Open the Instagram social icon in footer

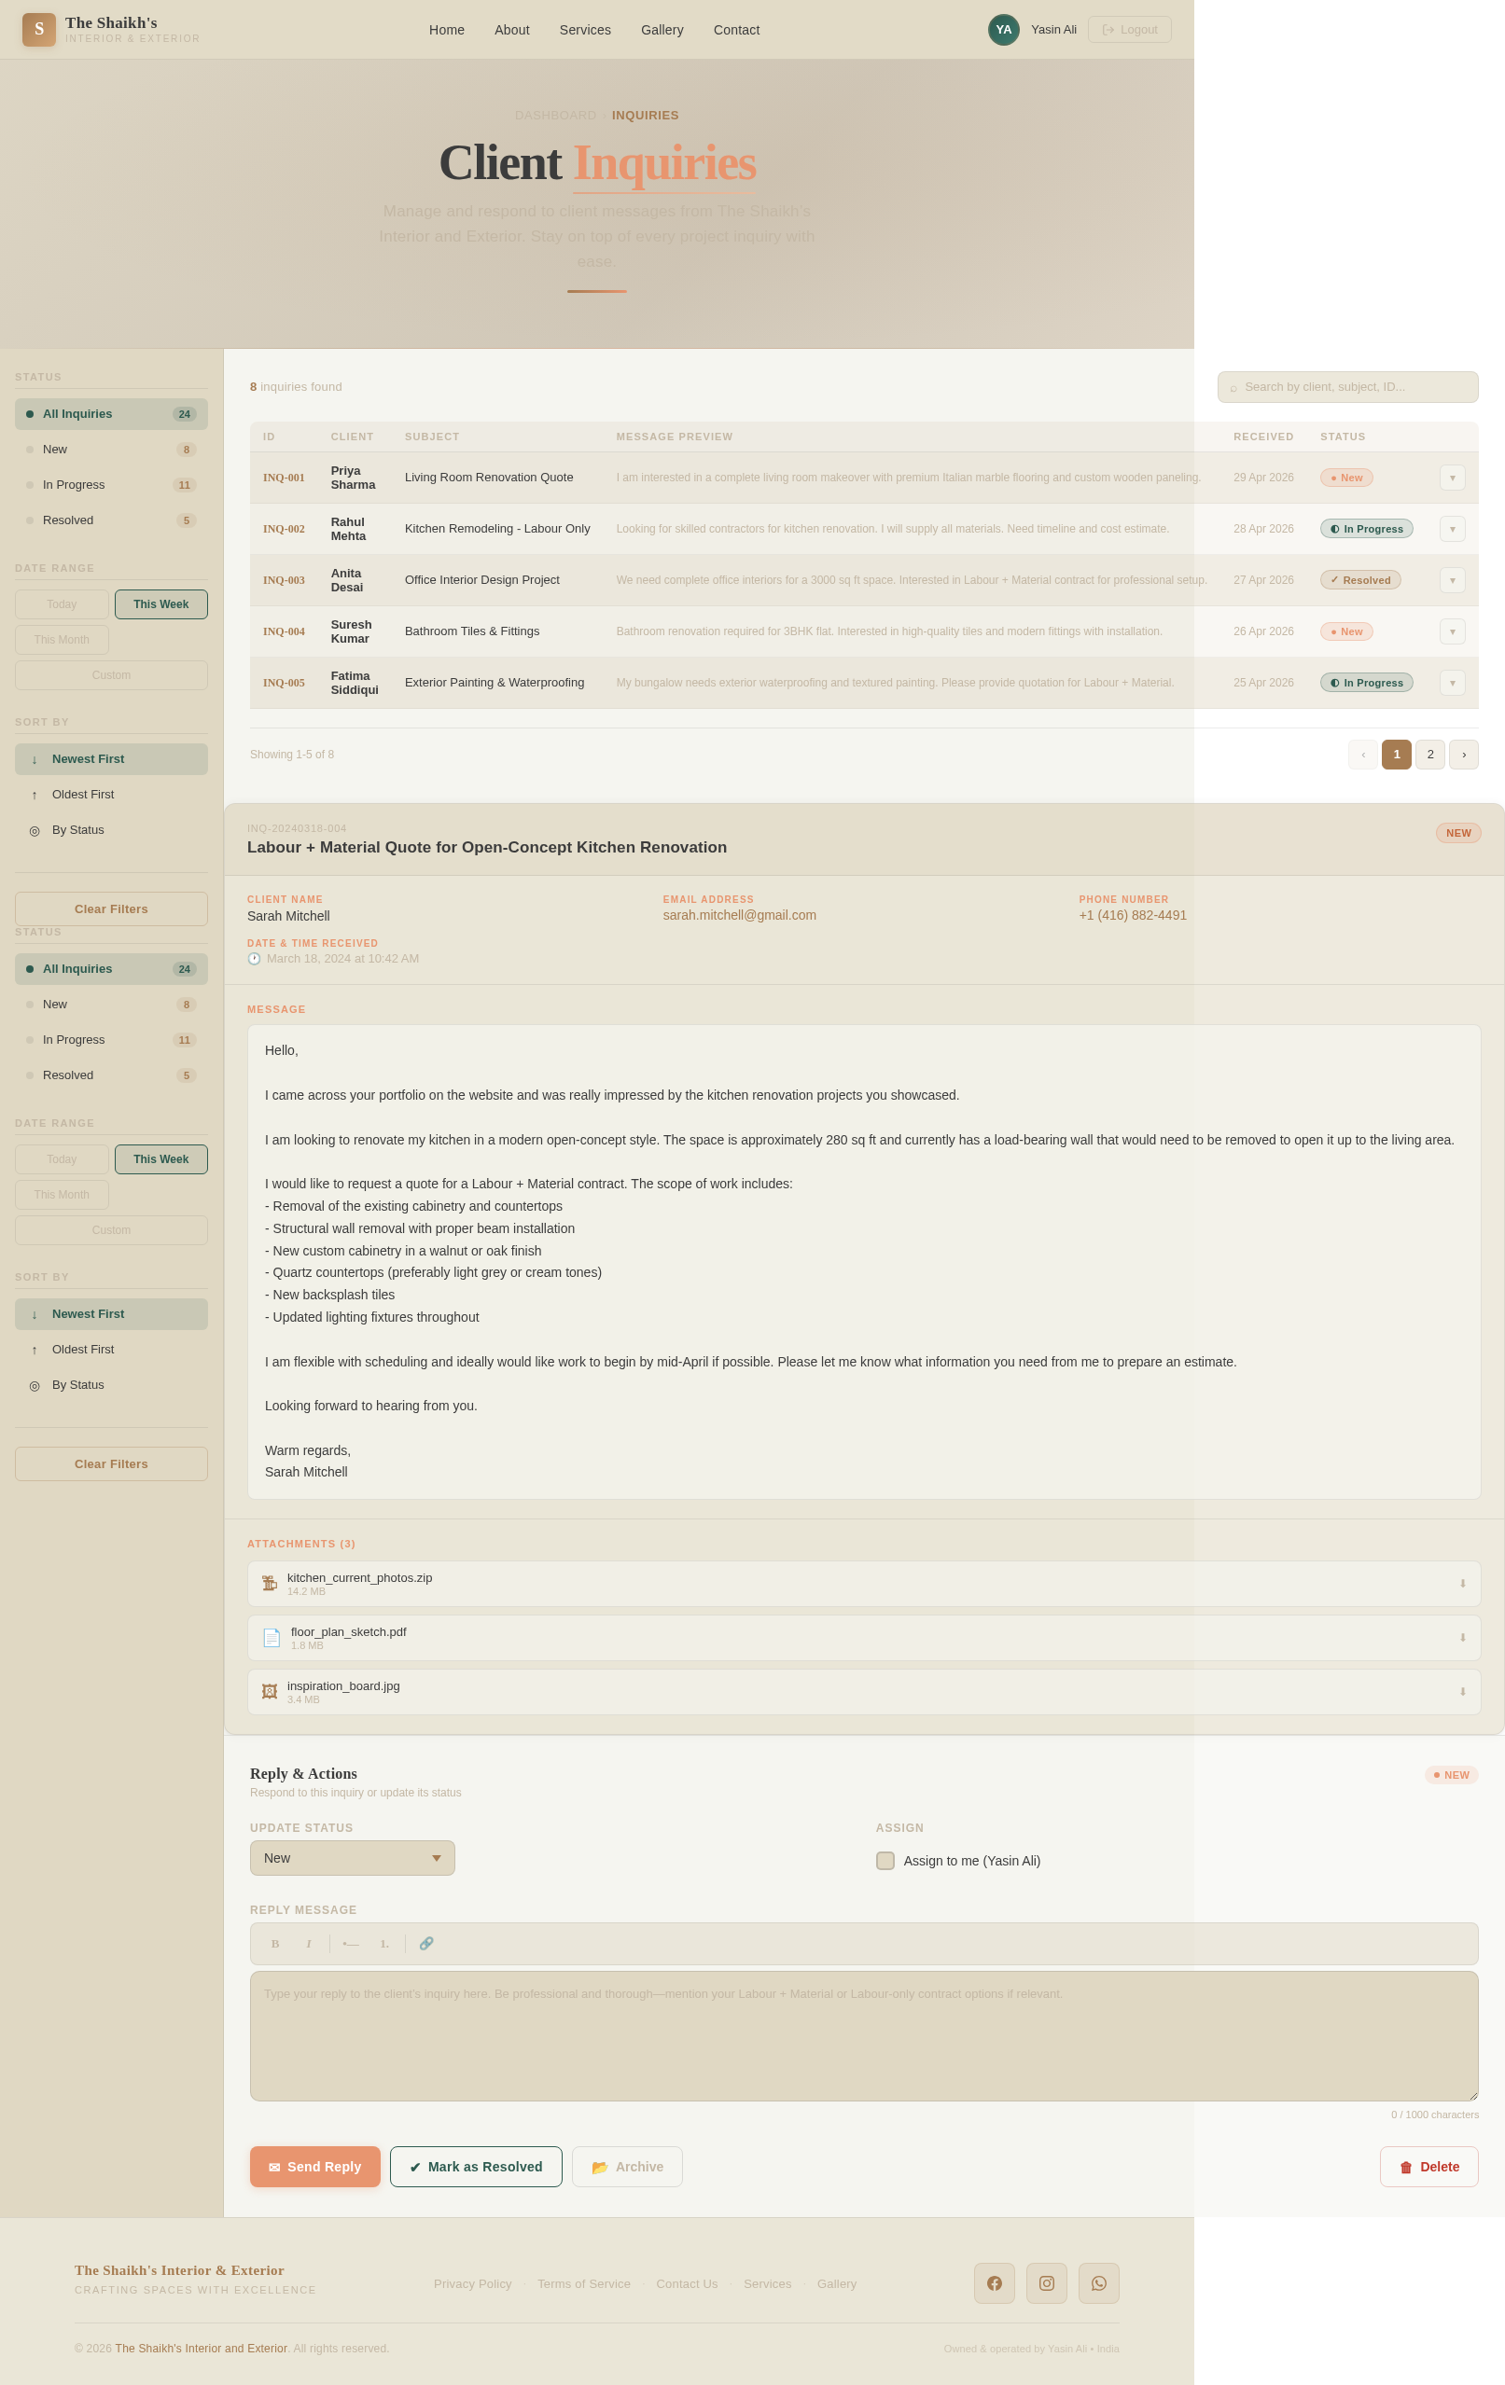click(1046, 2283)
